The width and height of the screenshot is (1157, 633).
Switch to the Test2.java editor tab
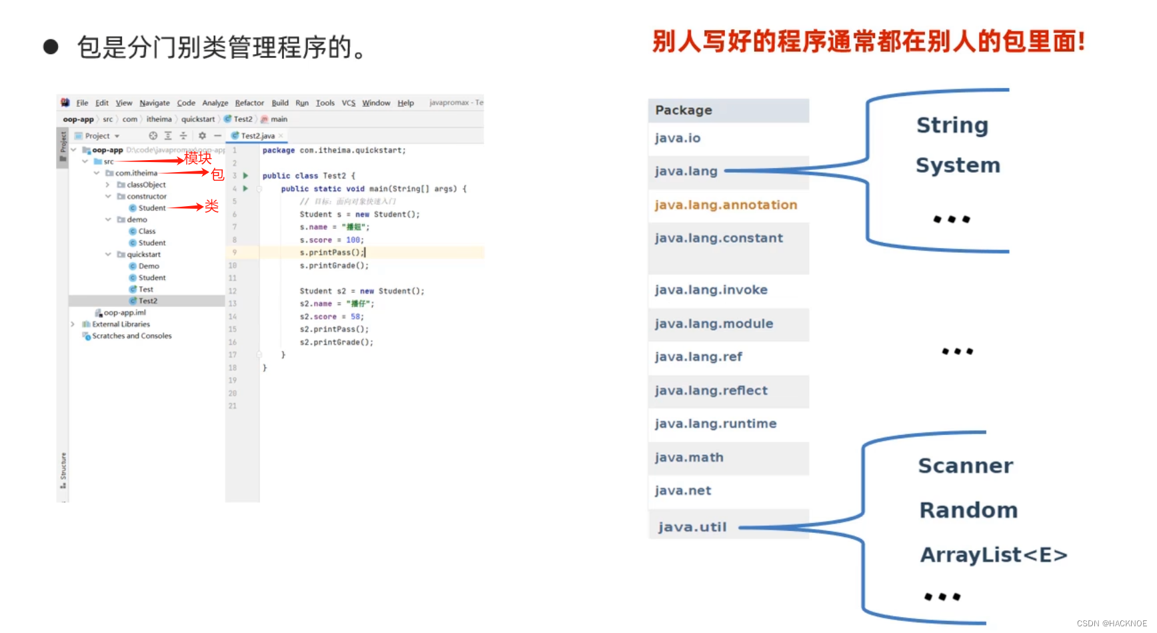pyautogui.click(x=257, y=136)
